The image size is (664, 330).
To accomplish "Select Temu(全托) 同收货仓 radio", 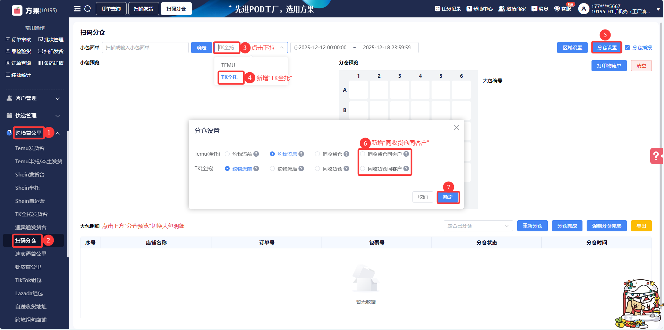I will coord(317,154).
